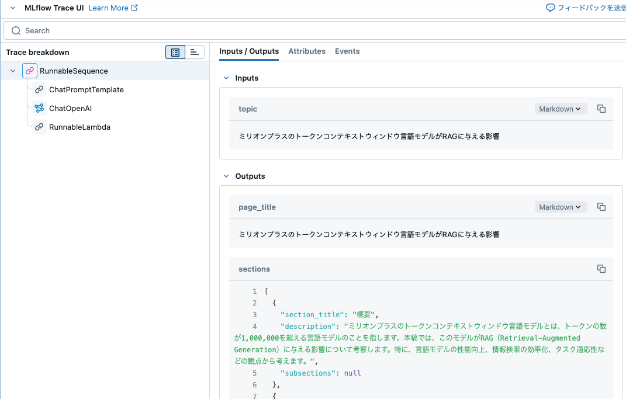This screenshot has width=626, height=399.
Task: Click the フィードバックを送信 feedback link
Action: point(590,7)
